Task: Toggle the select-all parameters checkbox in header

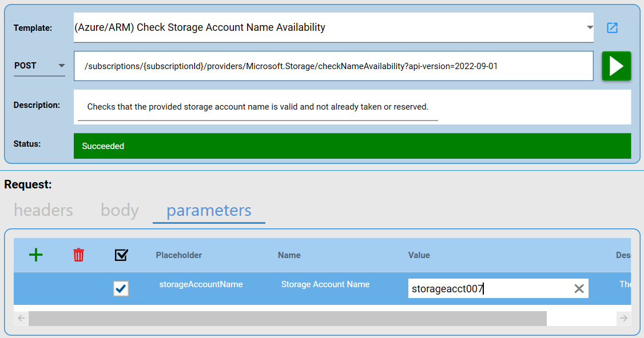Action: [121, 255]
